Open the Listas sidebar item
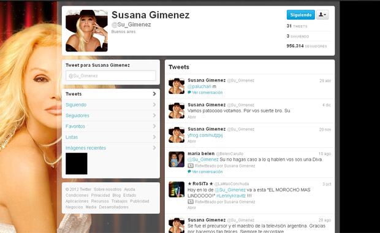 [x=111, y=137]
